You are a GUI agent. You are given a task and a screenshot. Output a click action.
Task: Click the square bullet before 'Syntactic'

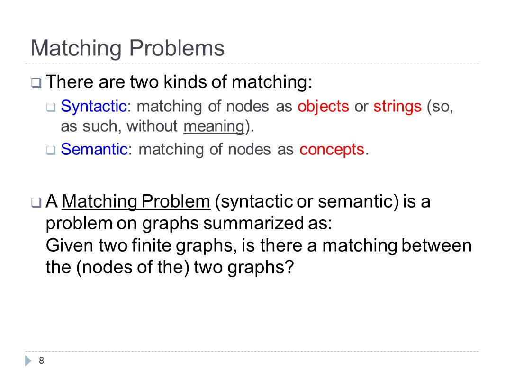coord(51,107)
